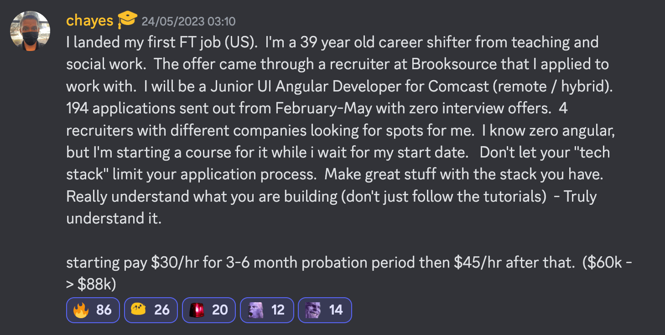Open the chayes profile avatar picture
Image resolution: width=665 pixels, height=335 pixels.
pyautogui.click(x=30, y=31)
